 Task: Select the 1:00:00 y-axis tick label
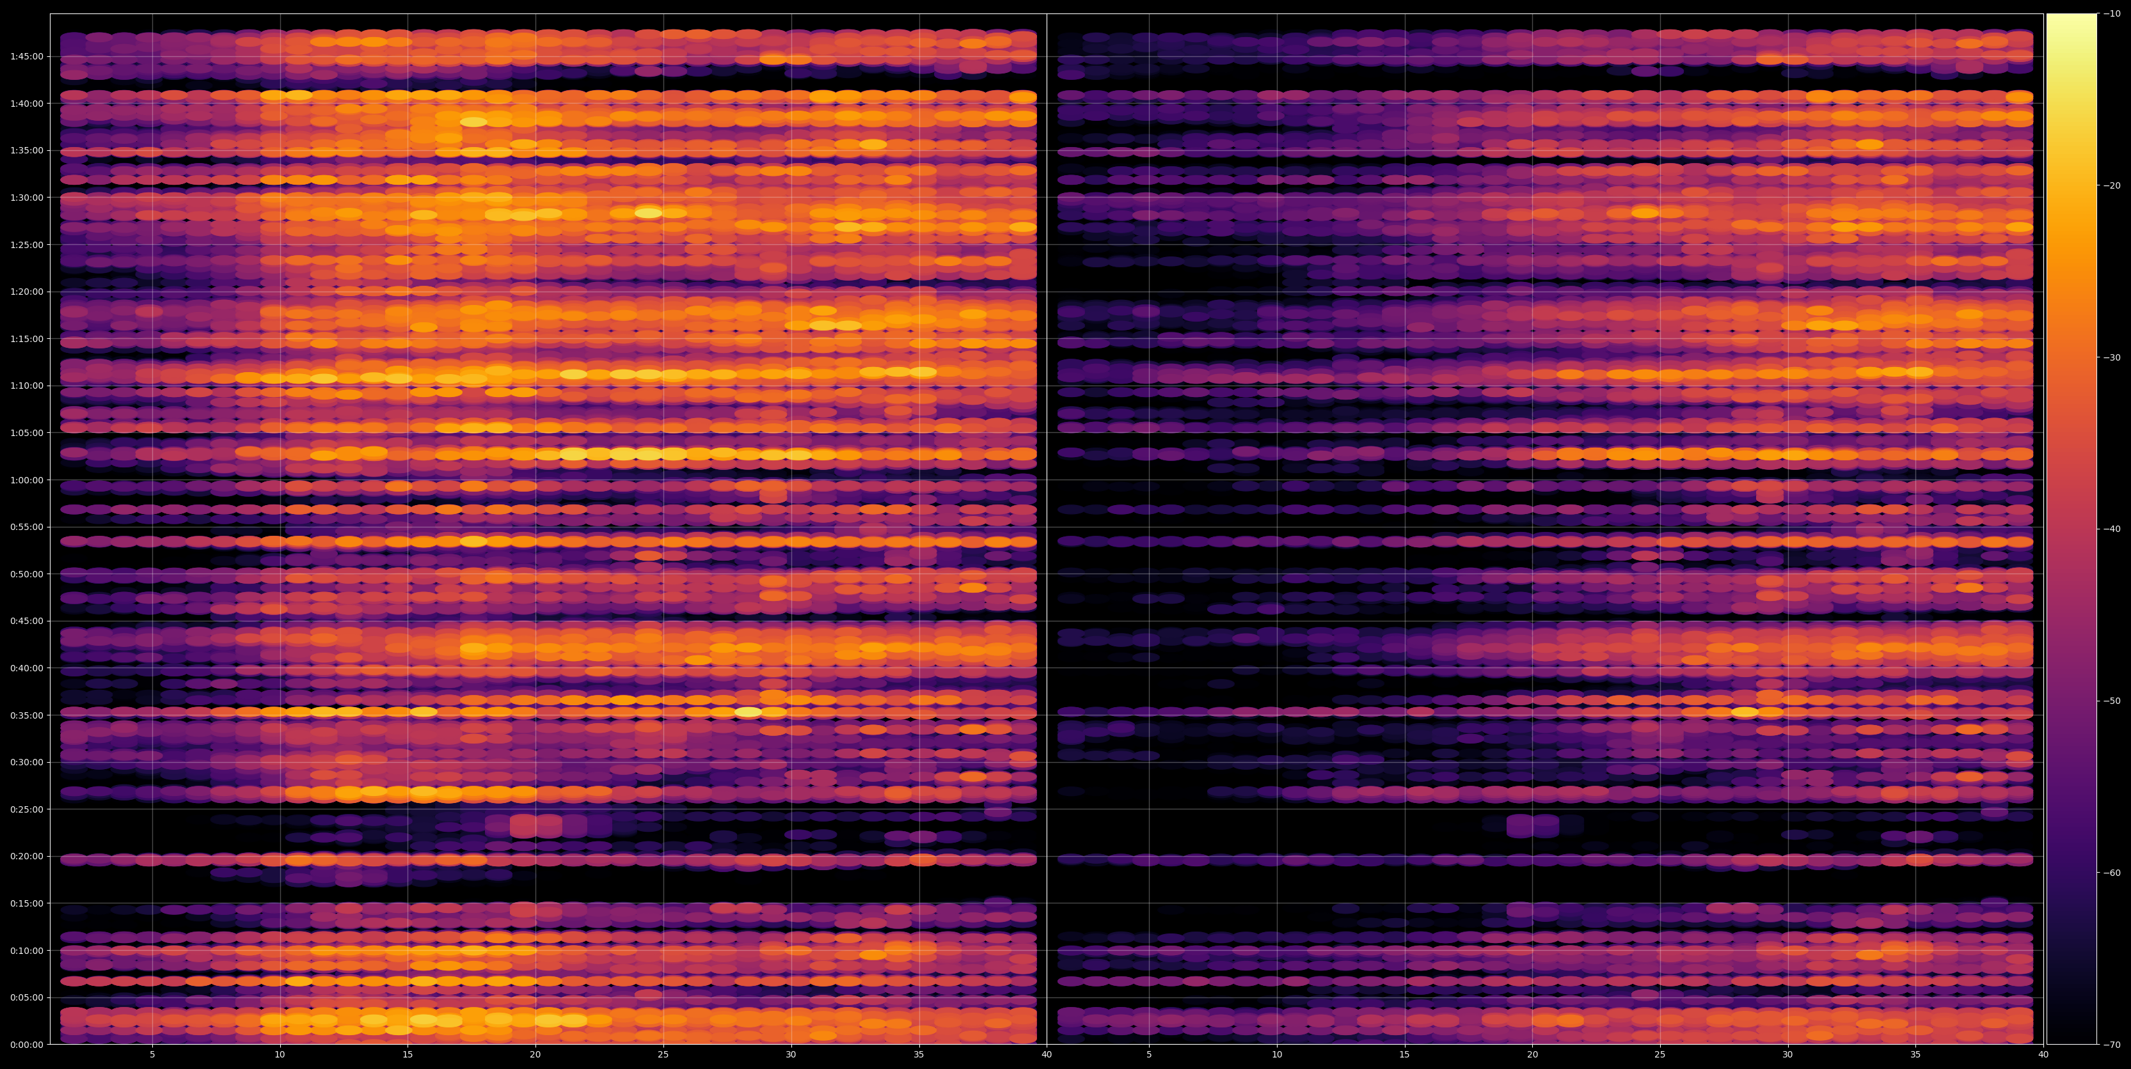coord(26,480)
